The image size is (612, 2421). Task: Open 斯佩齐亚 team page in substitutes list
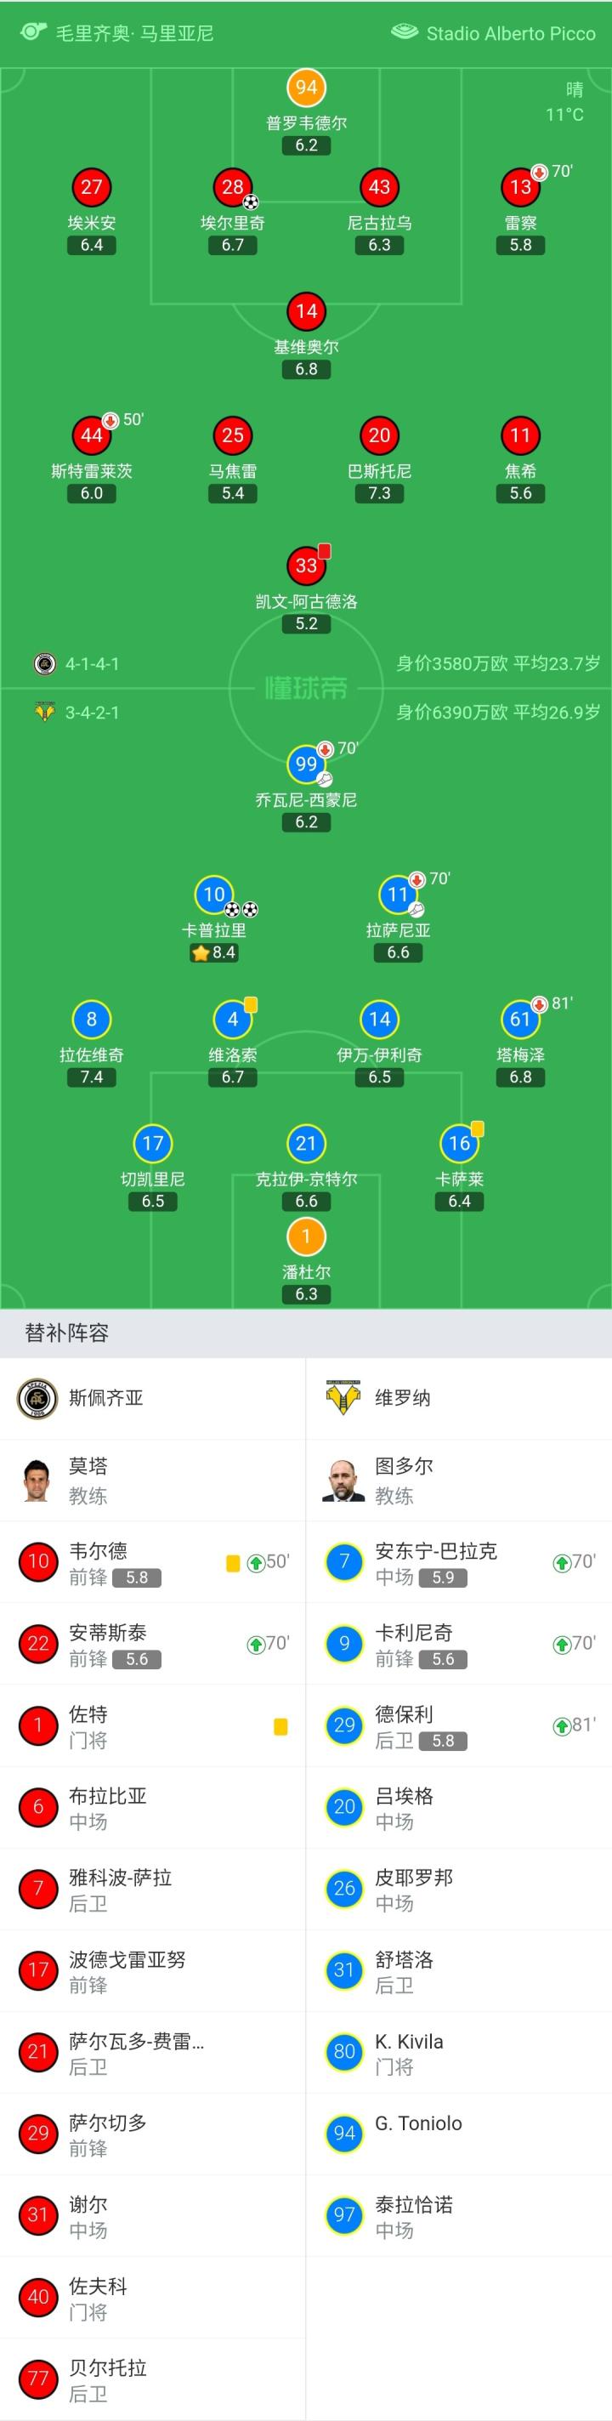105,1397
